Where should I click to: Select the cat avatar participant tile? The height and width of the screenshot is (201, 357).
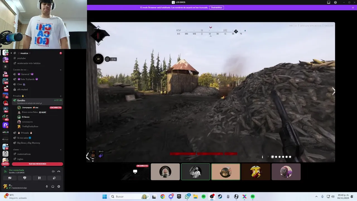[x=226, y=172]
